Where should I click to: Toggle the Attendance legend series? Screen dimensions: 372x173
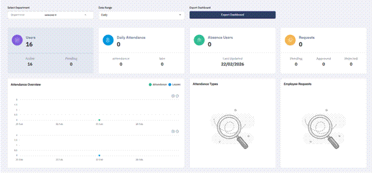(158, 84)
